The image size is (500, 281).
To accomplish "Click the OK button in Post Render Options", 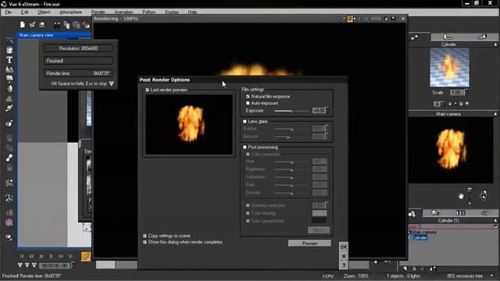I will [344, 247].
